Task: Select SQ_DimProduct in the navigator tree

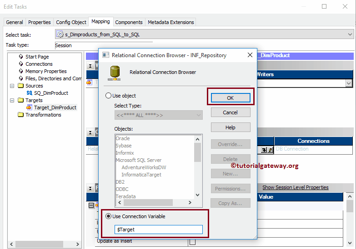Action: click(51, 93)
